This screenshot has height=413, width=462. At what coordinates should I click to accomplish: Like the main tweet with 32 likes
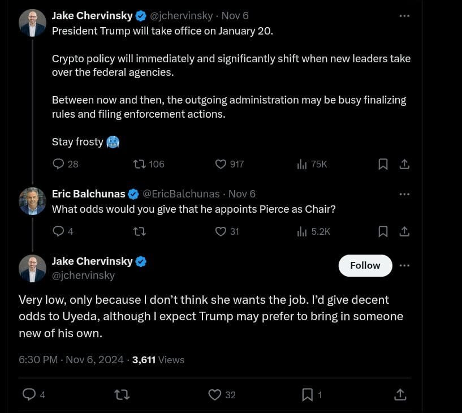pyautogui.click(x=215, y=394)
